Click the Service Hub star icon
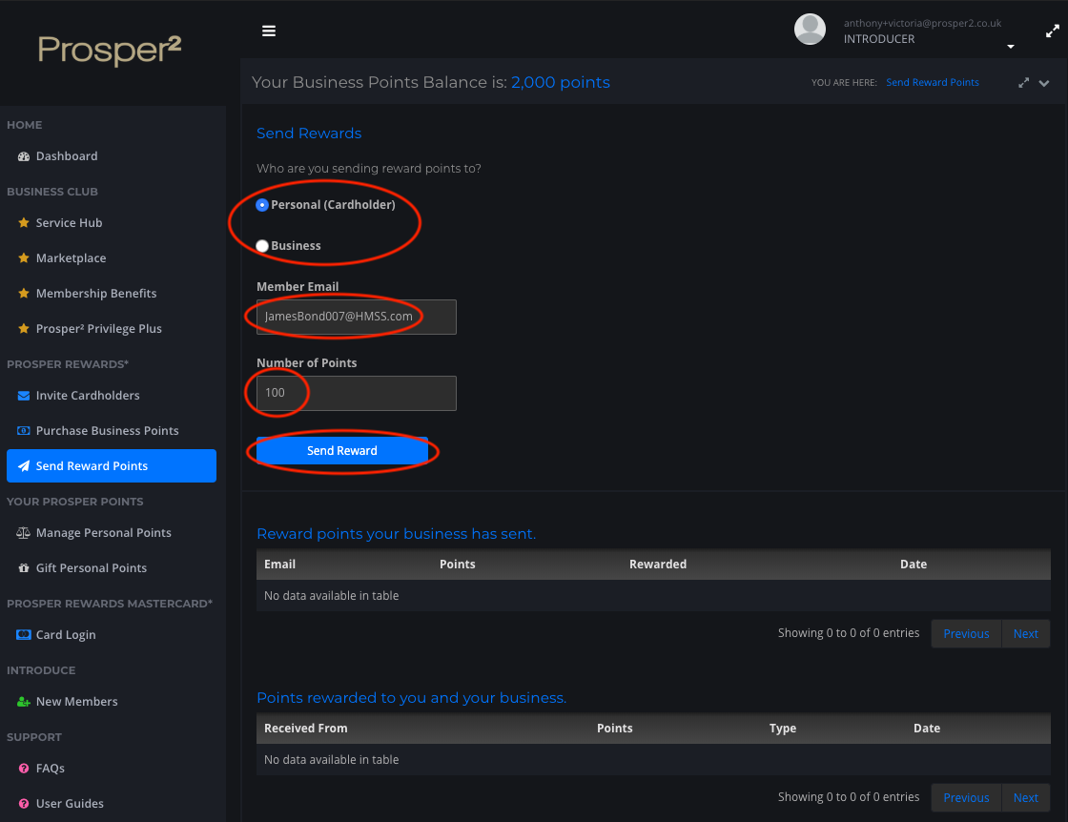The image size is (1068, 822). pos(24,223)
